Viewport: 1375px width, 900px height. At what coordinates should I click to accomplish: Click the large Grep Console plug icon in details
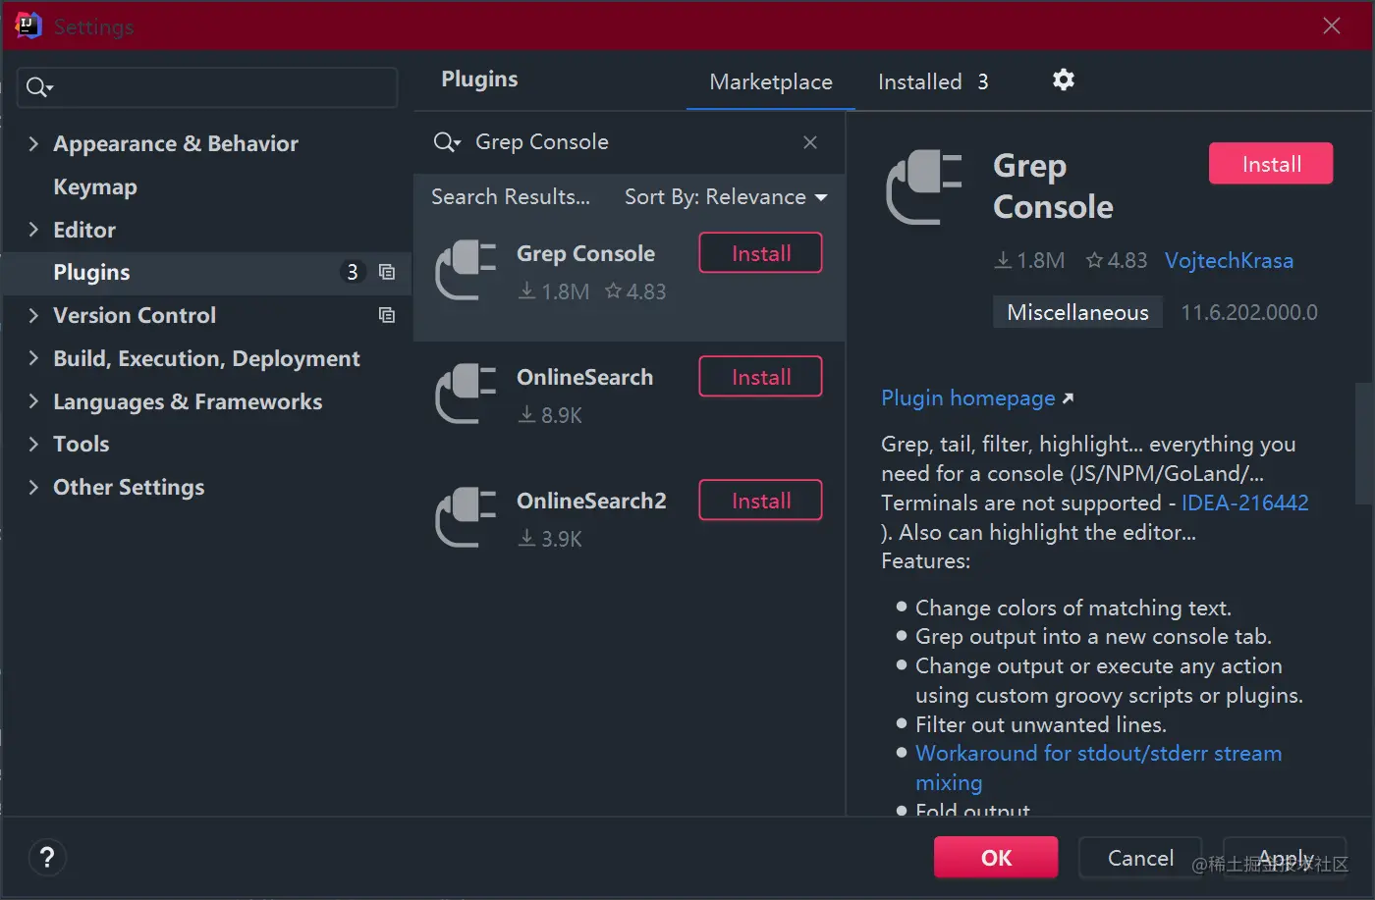tap(924, 187)
